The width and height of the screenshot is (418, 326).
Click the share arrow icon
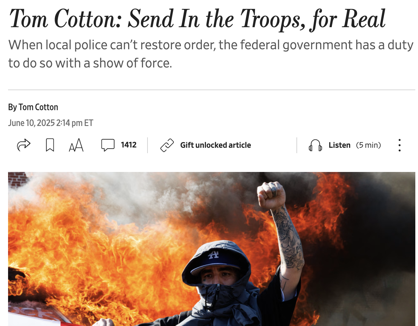tap(24, 145)
